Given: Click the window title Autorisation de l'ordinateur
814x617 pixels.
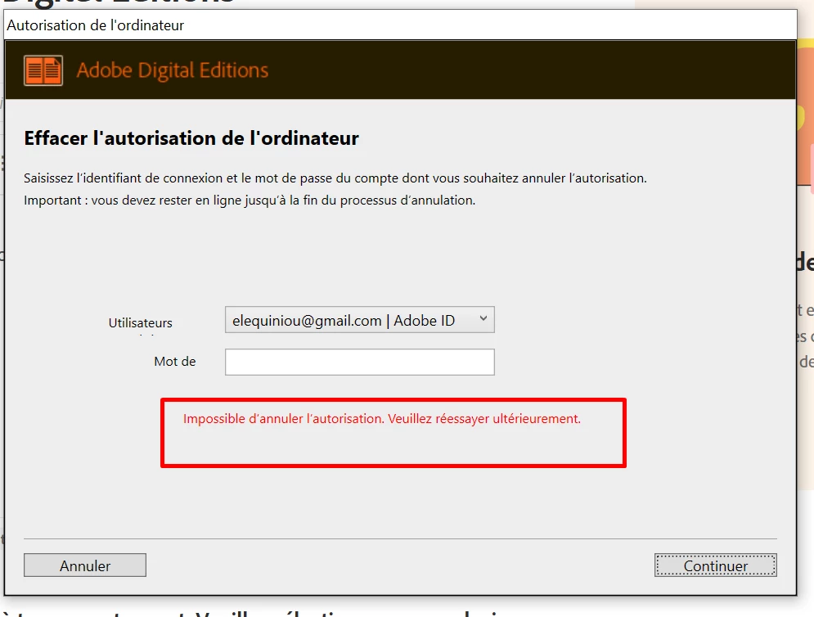Looking at the screenshot, I should (x=96, y=25).
